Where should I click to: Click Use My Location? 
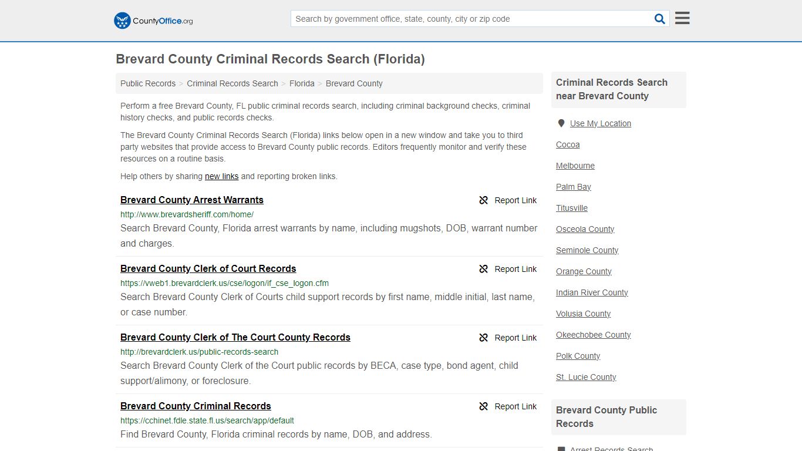point(601,123)
